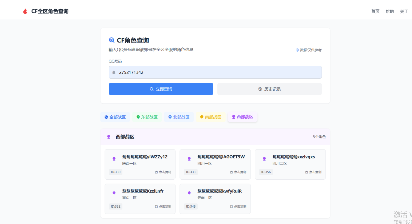Click the pin icon on the 云南一区 card
The height and width of the screenshot is (224, 412).
[189, 193]
